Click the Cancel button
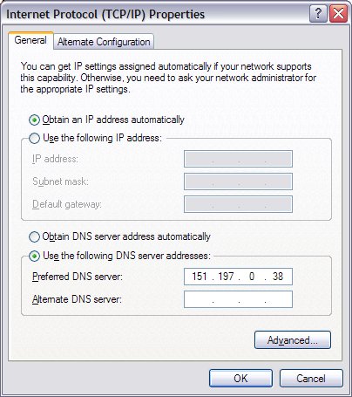 click(x=311, y=379)
